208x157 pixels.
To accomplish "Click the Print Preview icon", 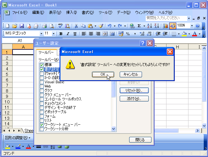I will [52, 26].
